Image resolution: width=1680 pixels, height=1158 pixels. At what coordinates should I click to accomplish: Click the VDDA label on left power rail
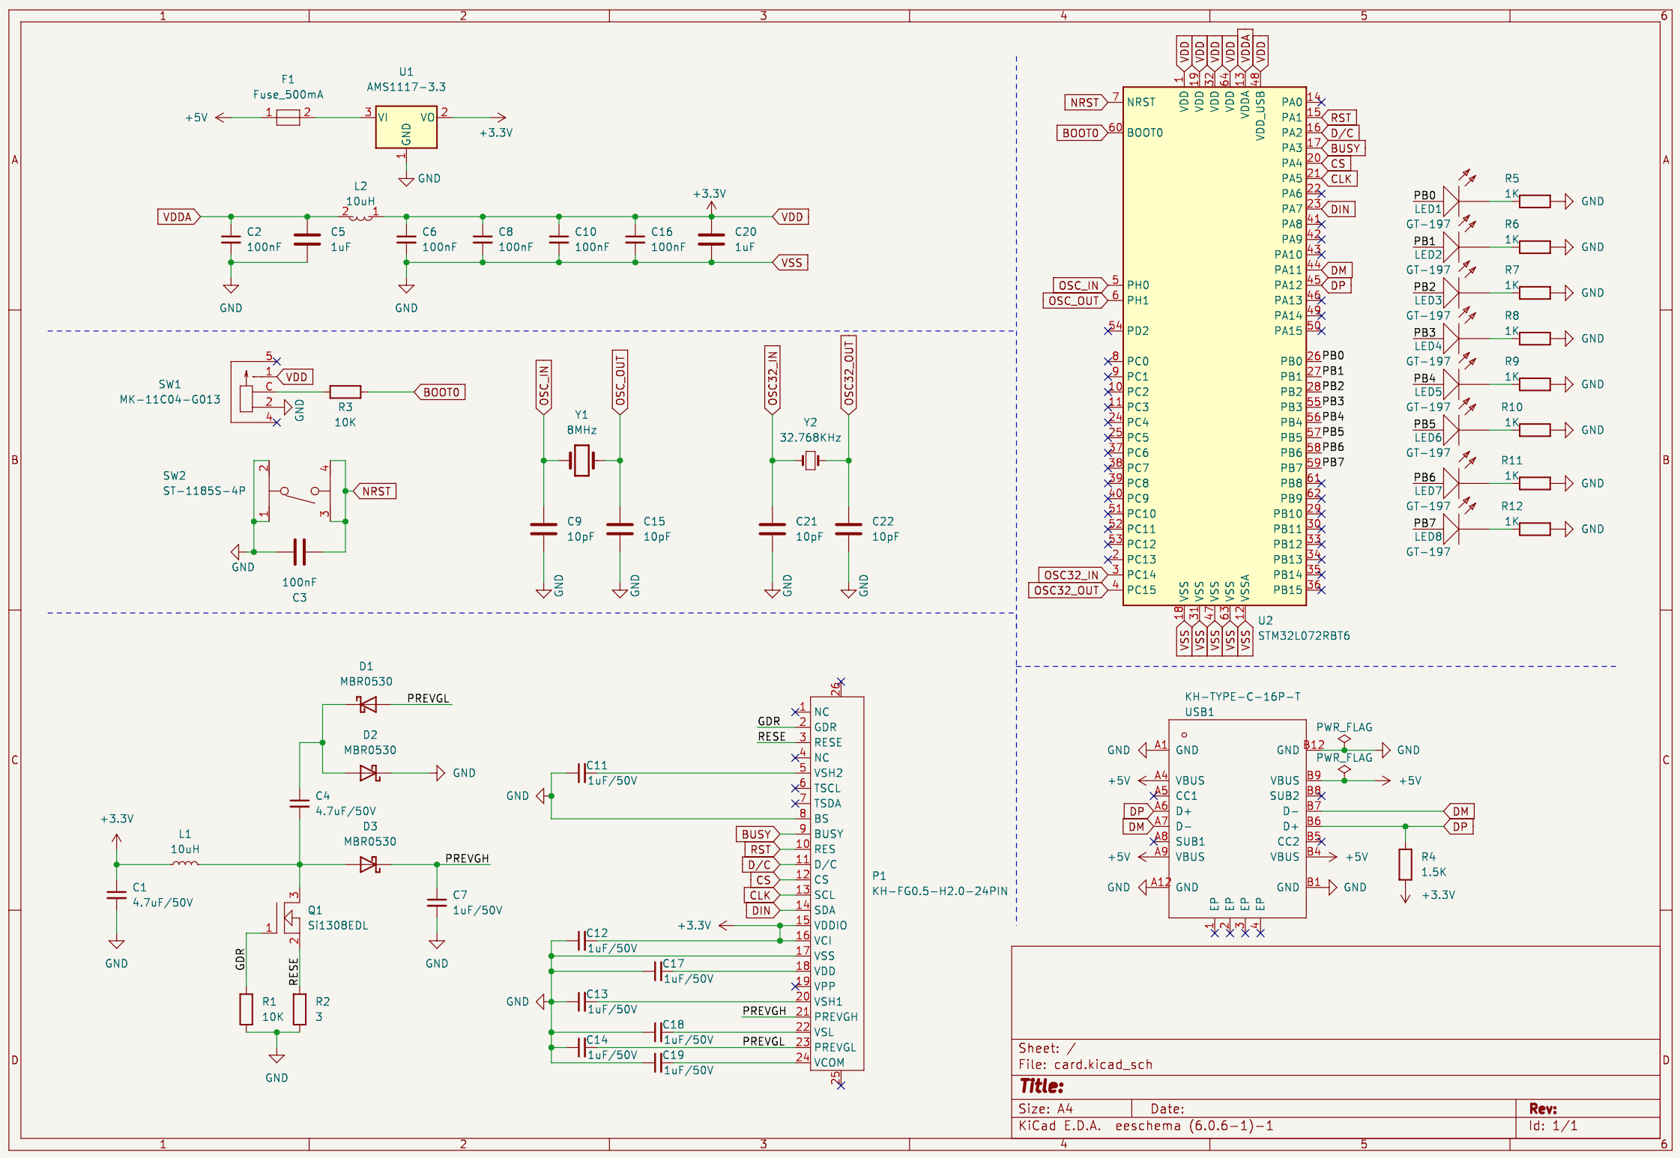178,217
